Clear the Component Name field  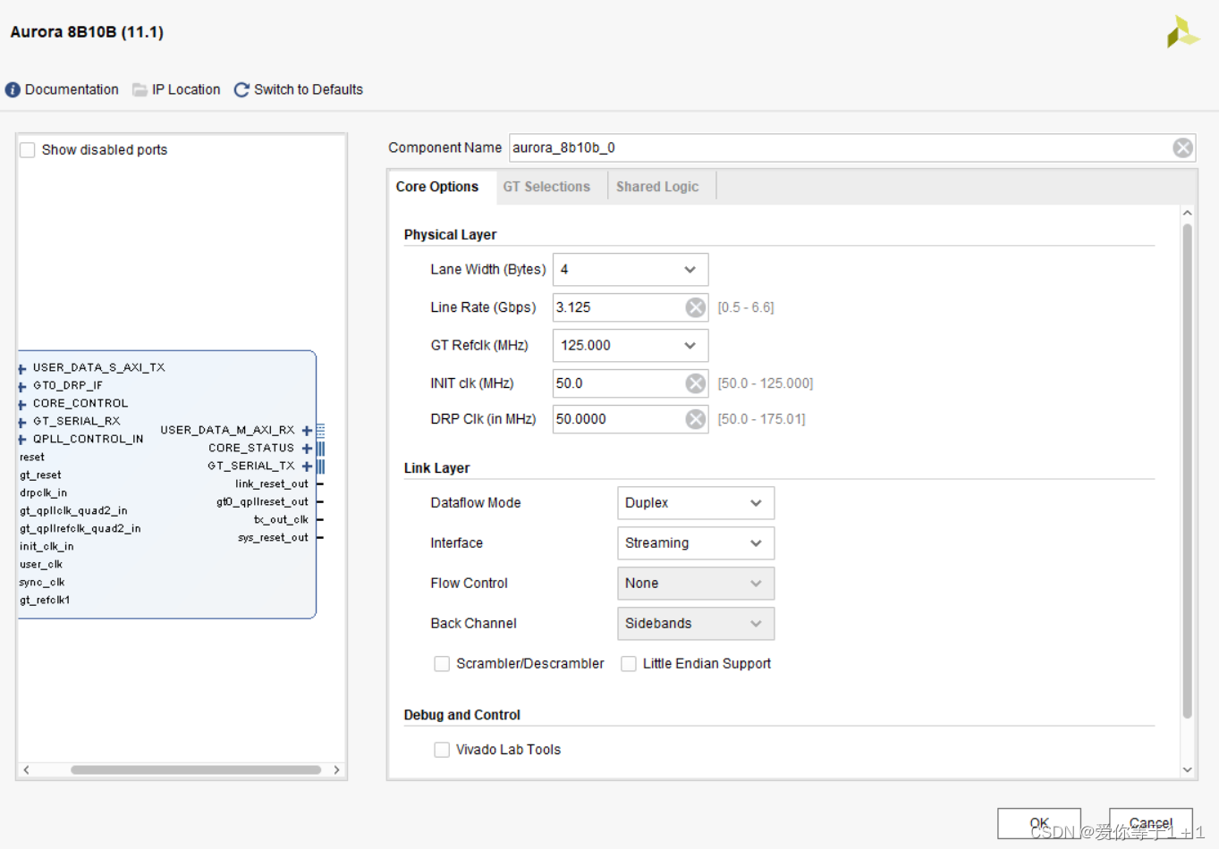point(1182,148)
